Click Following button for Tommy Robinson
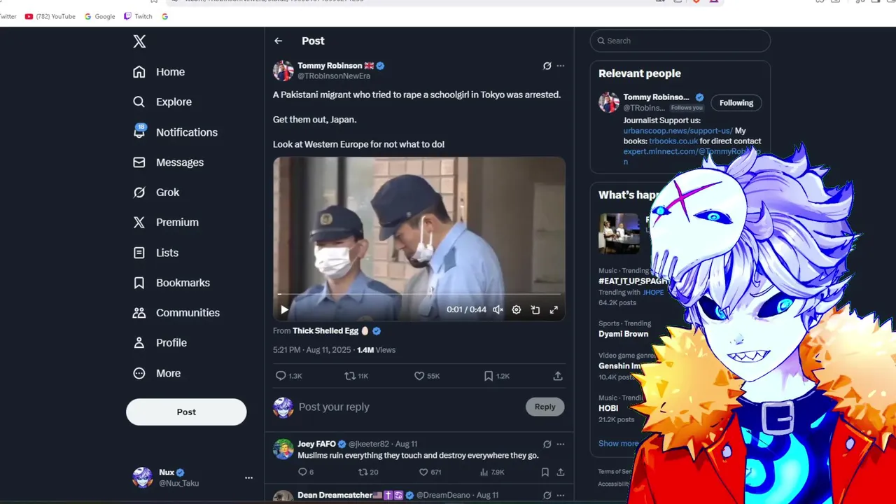Screen dimensions: 896x504 [x=736, y=103]
